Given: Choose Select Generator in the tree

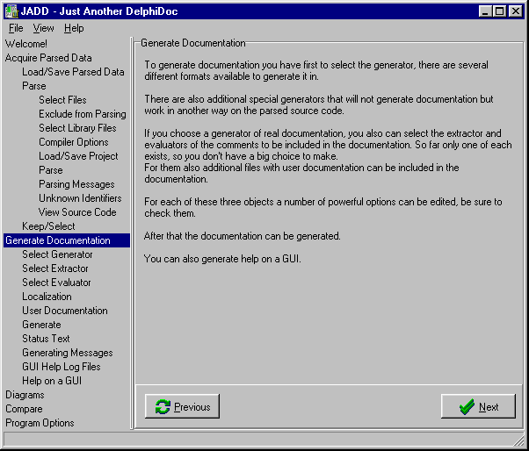Looking at the screenshot, I should (x=57, y=254).
